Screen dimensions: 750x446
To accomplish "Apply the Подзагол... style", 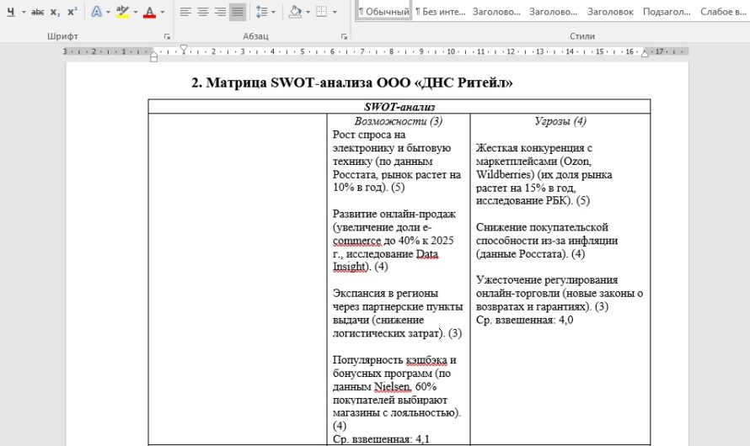I will pos(667,12).
